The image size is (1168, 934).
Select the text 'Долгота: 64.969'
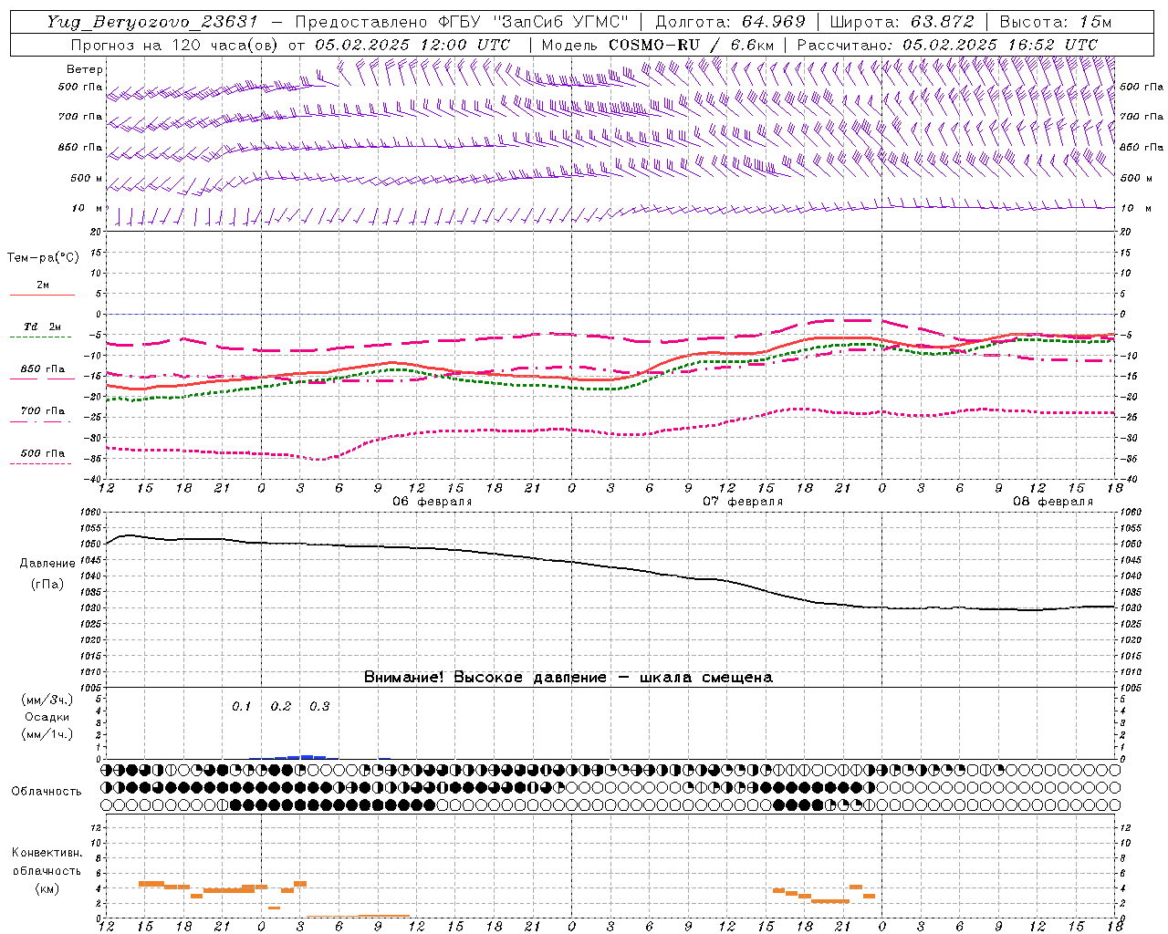(730, 22)
